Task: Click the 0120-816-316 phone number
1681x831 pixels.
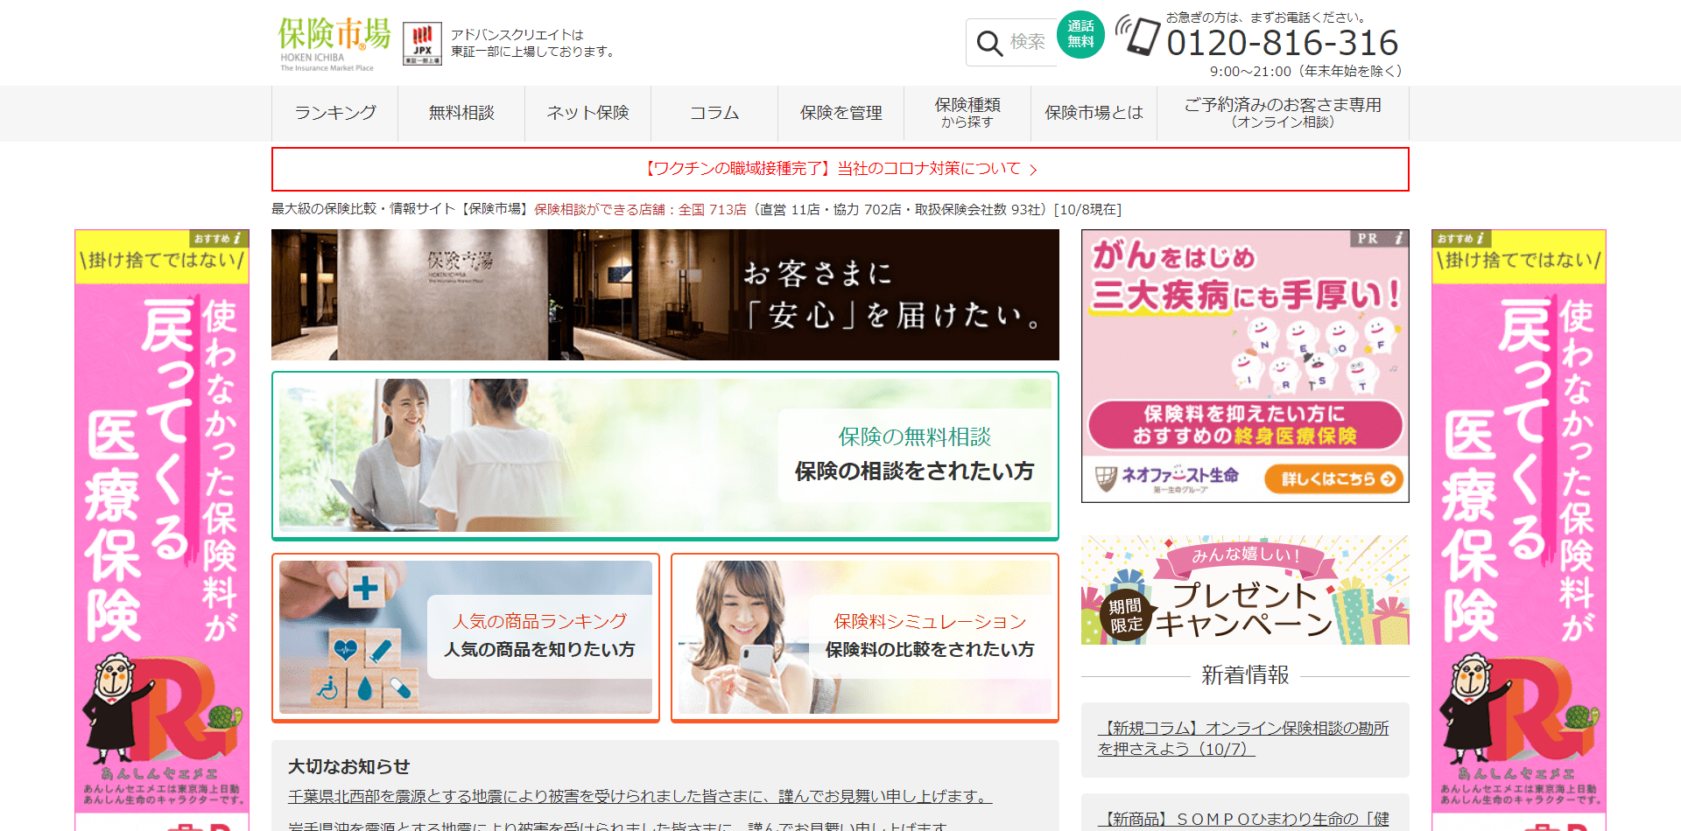Action: [x=1283, y=43]
